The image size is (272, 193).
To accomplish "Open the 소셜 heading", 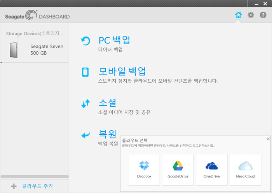I will coord(108,103).
